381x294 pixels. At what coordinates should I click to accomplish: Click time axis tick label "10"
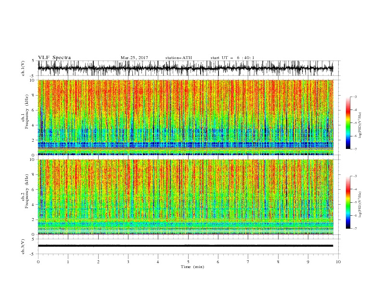click(338, 262)
